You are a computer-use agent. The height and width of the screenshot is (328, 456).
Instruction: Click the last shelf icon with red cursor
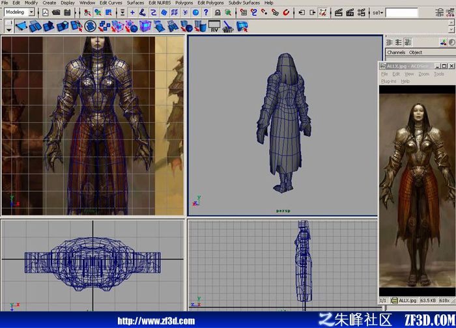tap(242, 27)
